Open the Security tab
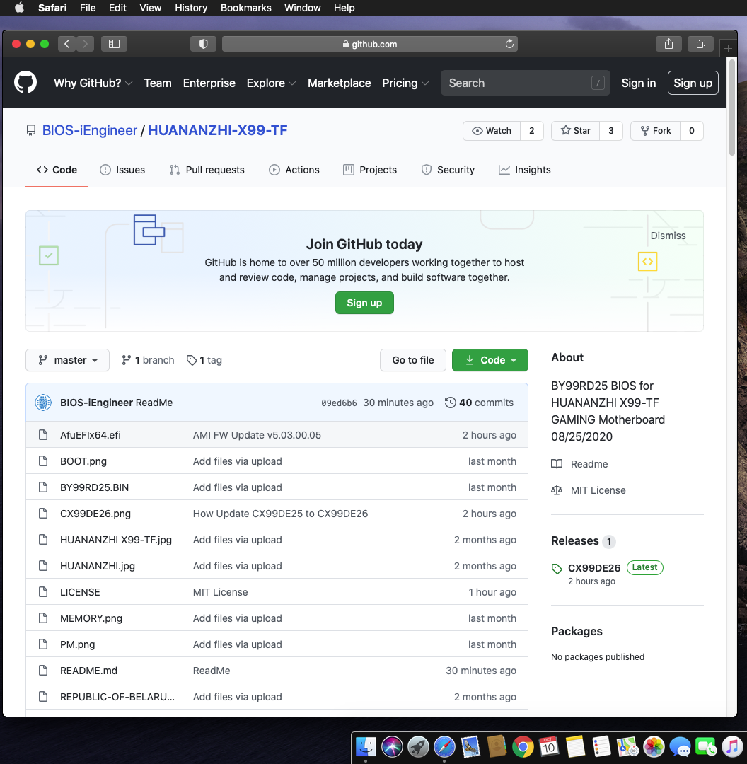This screenshot has width=747, height=764. click(x=448, y=170)
